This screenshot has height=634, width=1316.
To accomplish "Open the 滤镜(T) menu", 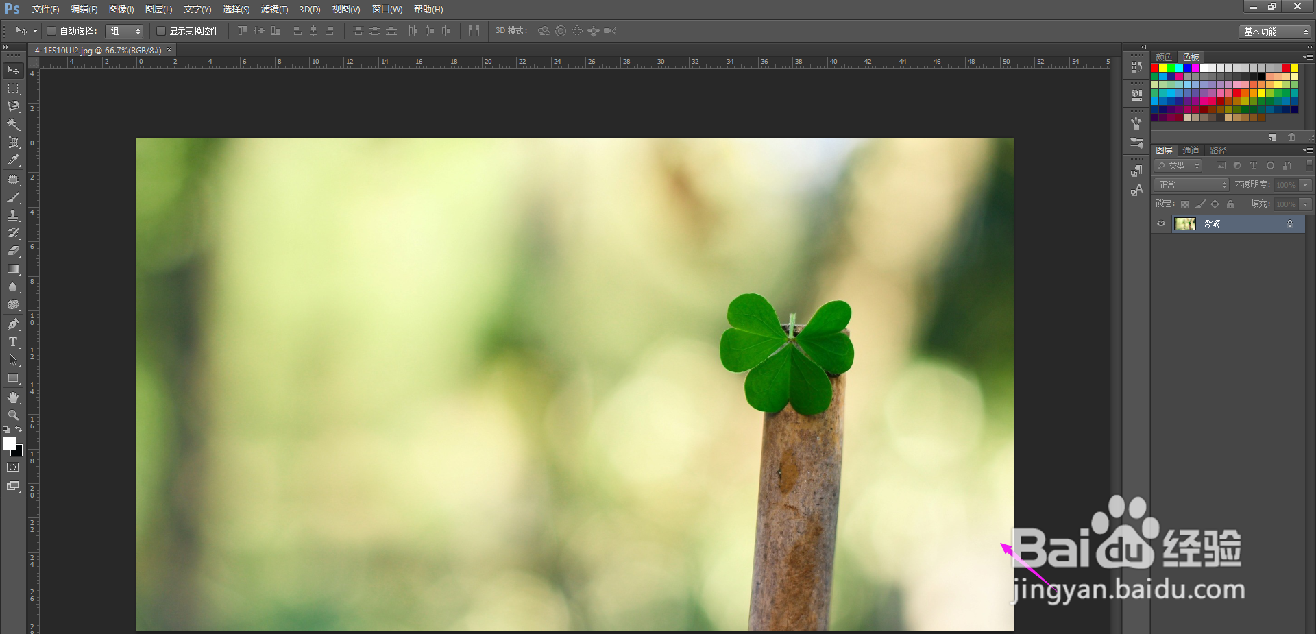I will (274, 10).
